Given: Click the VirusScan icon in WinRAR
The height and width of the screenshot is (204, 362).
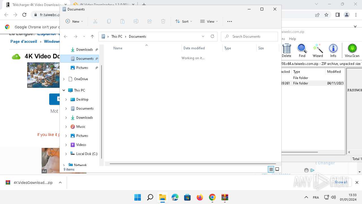Looking at the screenshot, I should click(352, 50).
